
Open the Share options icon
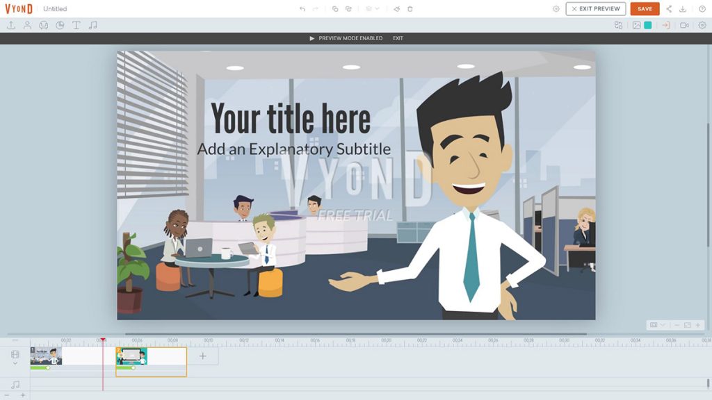pos(669,8)
